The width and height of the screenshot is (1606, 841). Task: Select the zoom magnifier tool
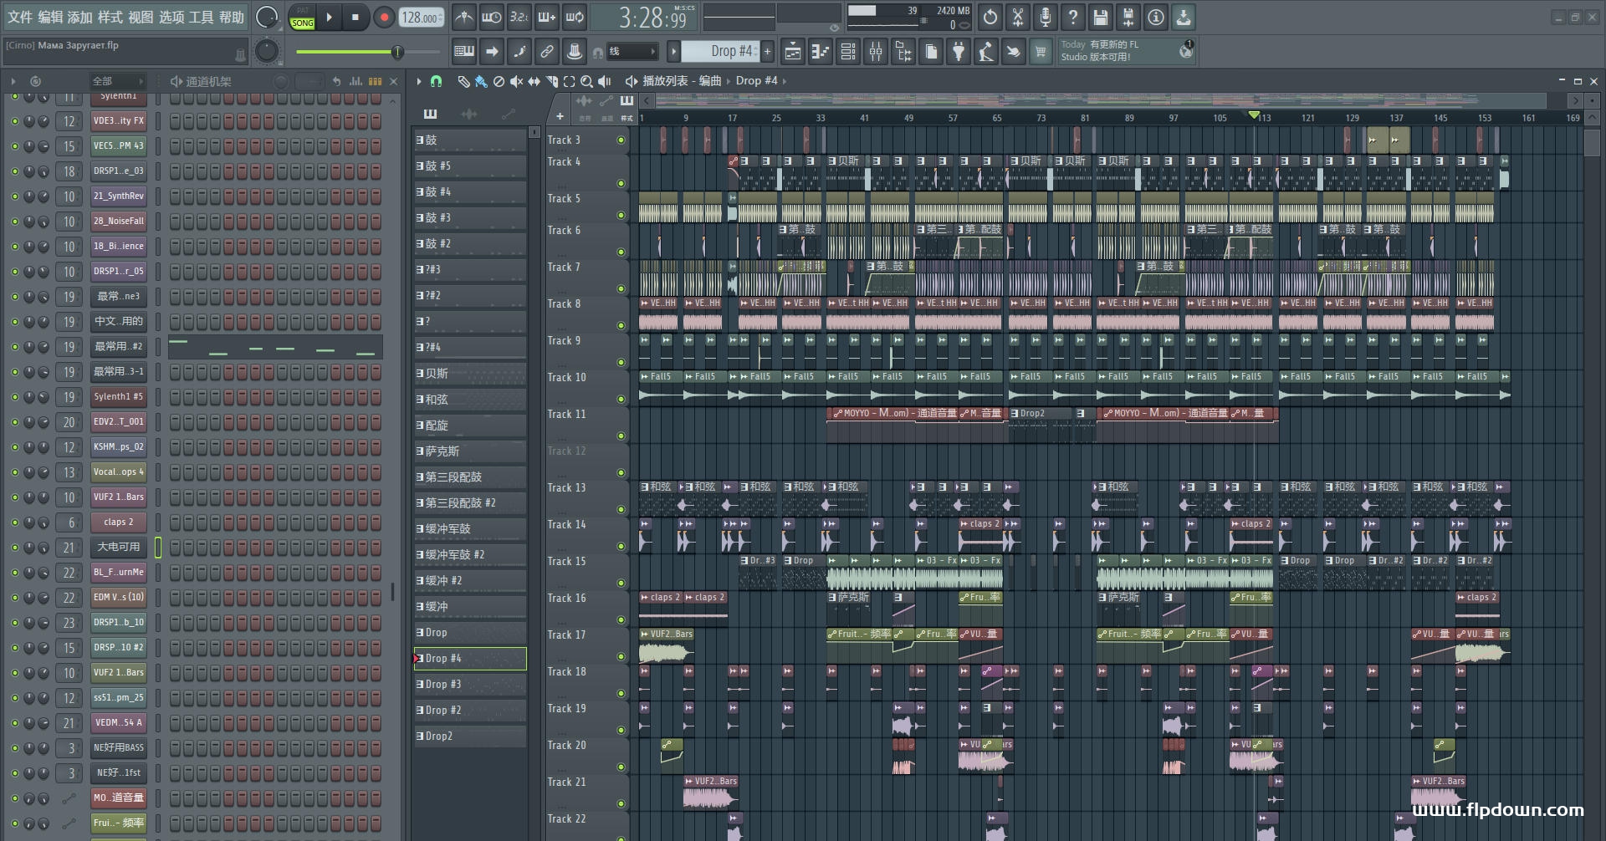pyautogui.click(x=587, y=81)
